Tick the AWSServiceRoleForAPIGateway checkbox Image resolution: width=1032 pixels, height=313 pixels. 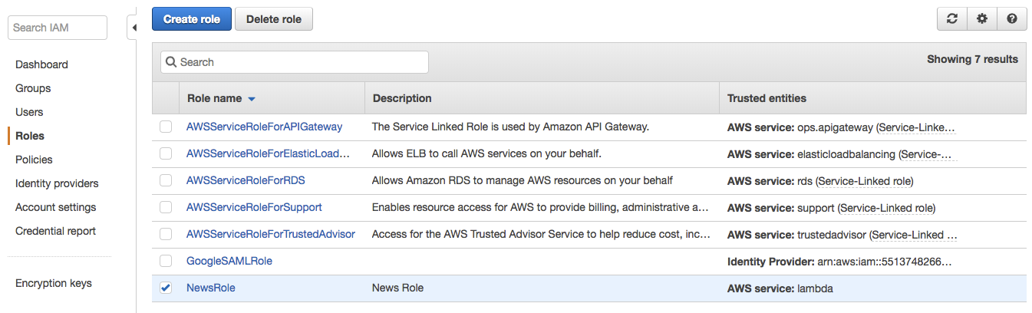coord(166,127)
